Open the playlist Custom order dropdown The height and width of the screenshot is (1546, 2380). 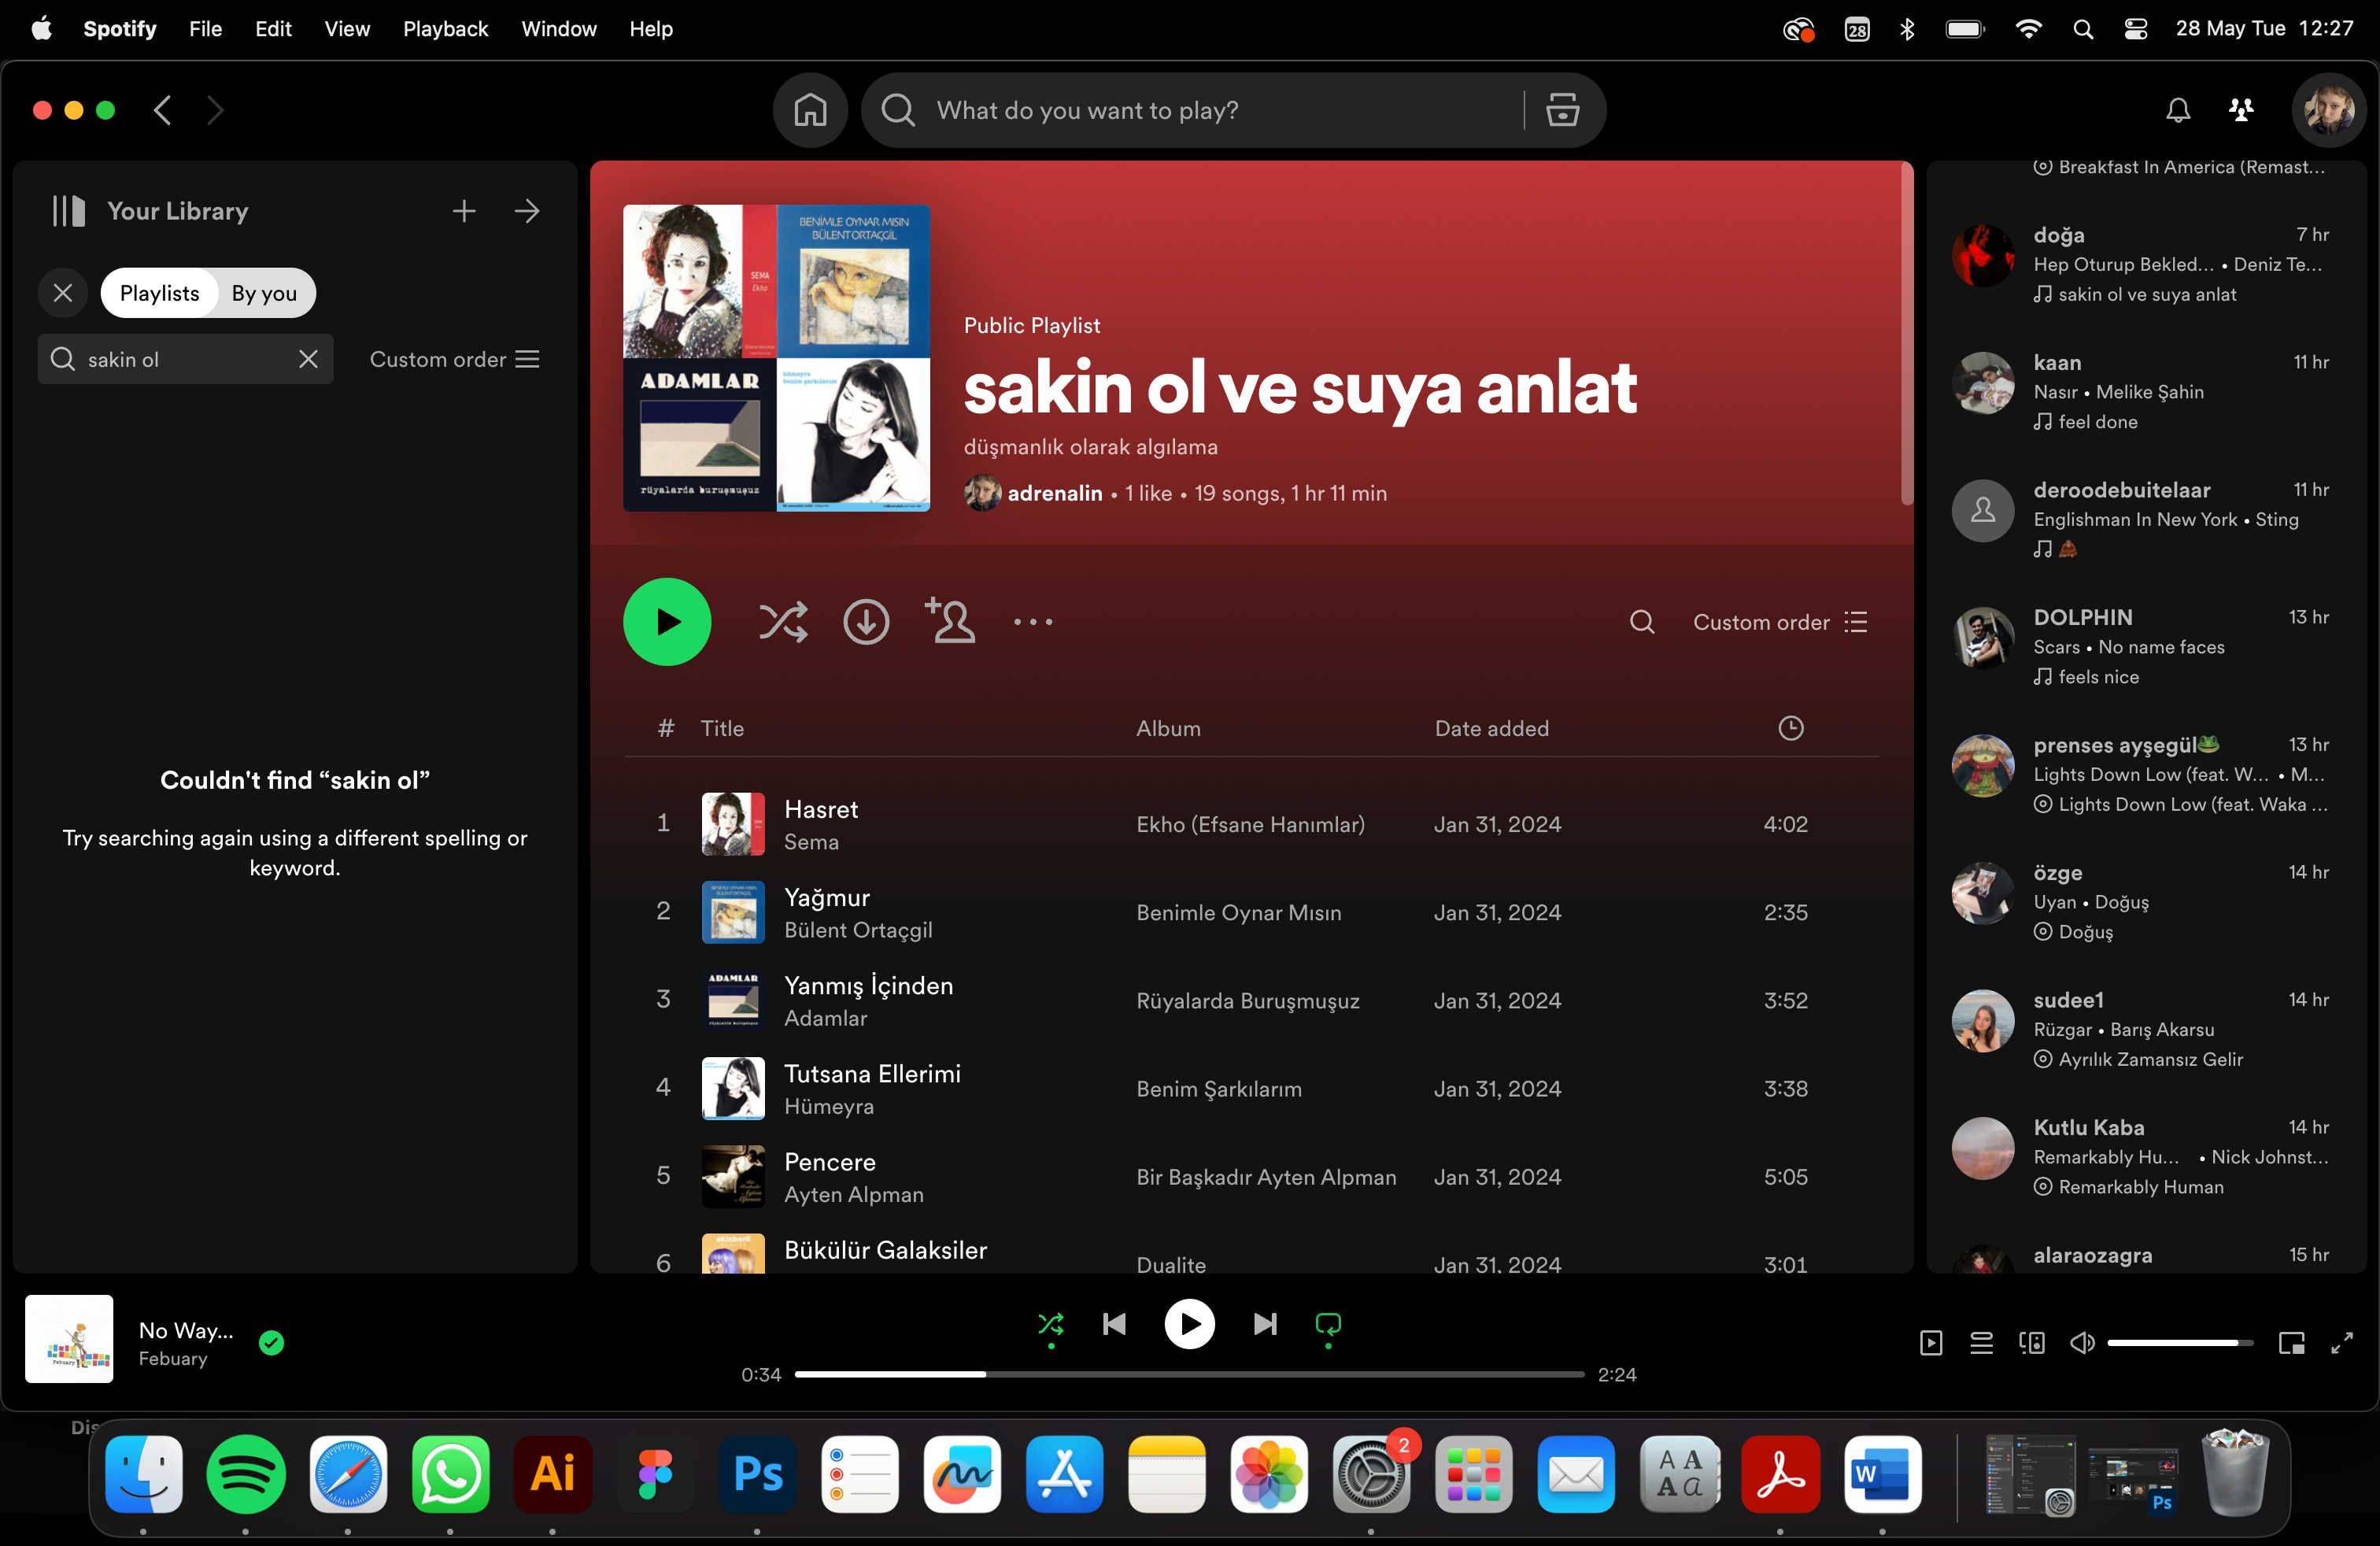click(1780, 622)
